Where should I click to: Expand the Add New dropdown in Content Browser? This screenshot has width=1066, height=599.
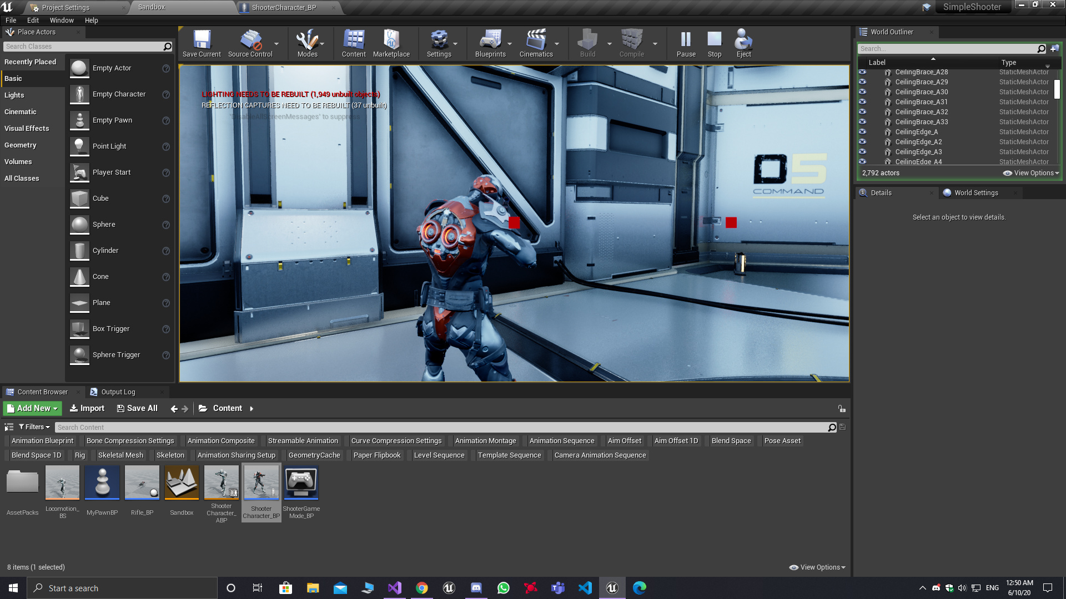pyautogui.click(x=32, y=408)
